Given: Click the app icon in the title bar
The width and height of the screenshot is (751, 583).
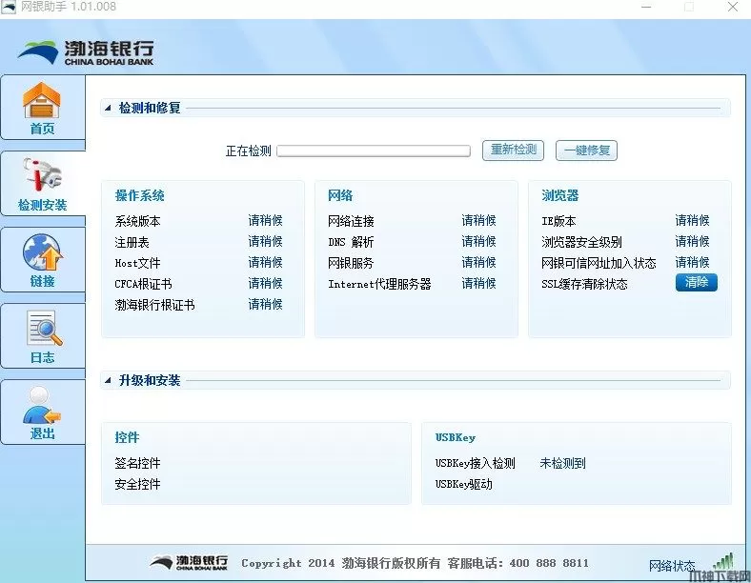Looking at the screenshot, I should 9,8.
